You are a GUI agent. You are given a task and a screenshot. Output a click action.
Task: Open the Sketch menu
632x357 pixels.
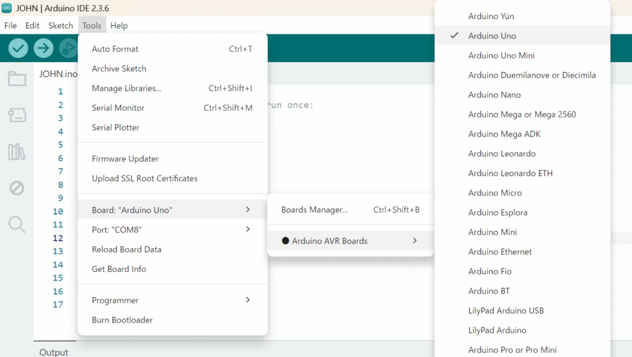click(x=61, y=25)
